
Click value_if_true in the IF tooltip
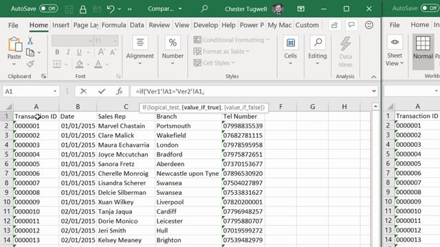tap(201, 108)
